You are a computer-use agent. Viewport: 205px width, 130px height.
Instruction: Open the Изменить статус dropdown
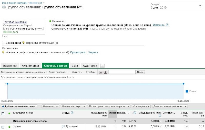tap(74, 106)
